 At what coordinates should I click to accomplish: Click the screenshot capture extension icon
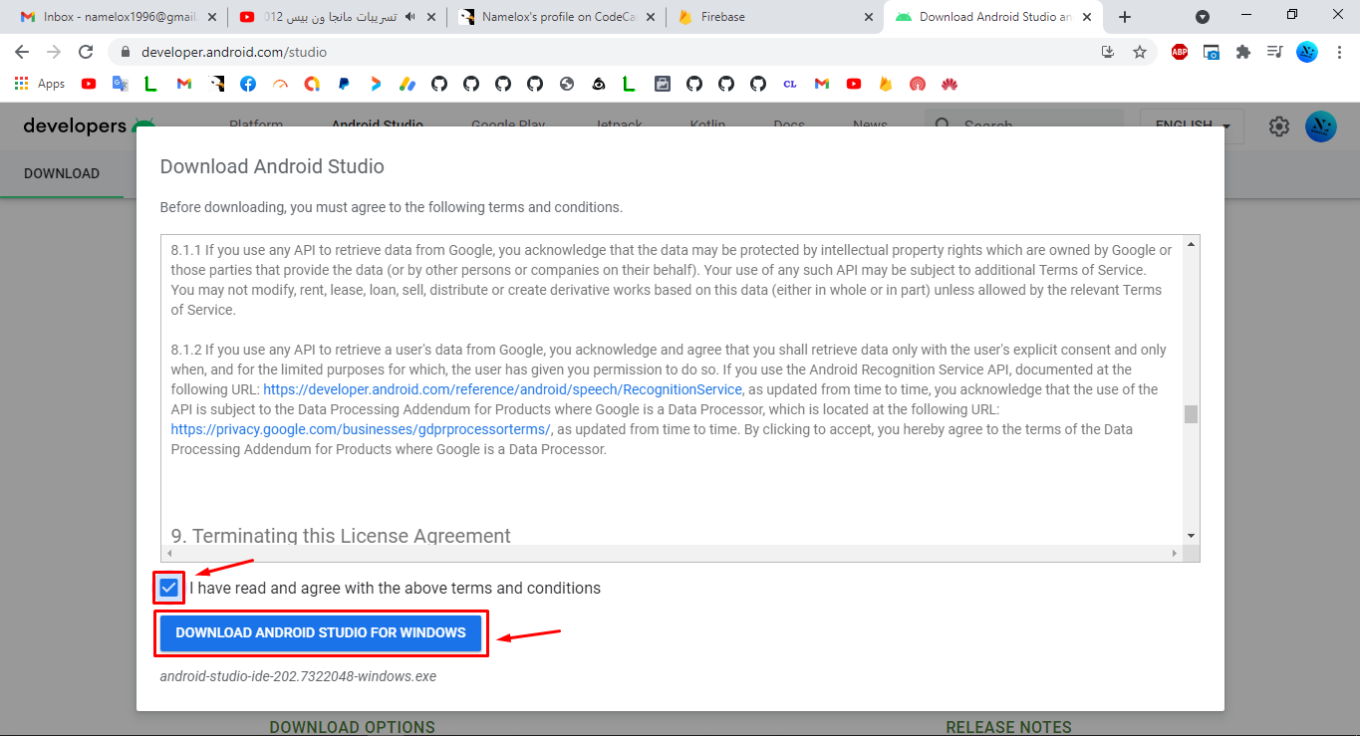pyautogui.click(x=1212, y=52)
